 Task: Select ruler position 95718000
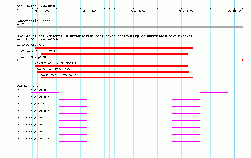pos(42,11)
